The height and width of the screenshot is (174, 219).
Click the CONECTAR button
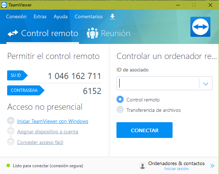pyautogui.click(x=144, y=130)
